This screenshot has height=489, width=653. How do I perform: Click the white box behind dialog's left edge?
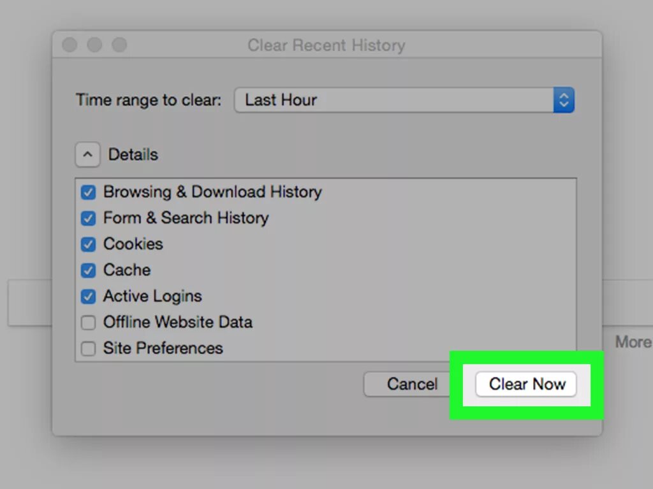(29, 303)
